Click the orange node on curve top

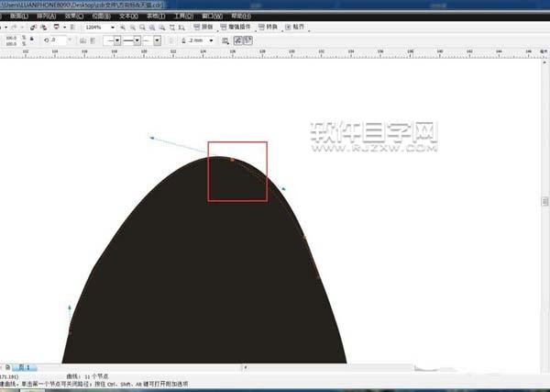point(232,160)
